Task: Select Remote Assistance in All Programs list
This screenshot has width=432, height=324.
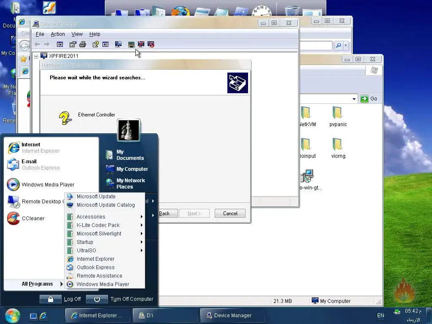Action: tap(105, 276)
